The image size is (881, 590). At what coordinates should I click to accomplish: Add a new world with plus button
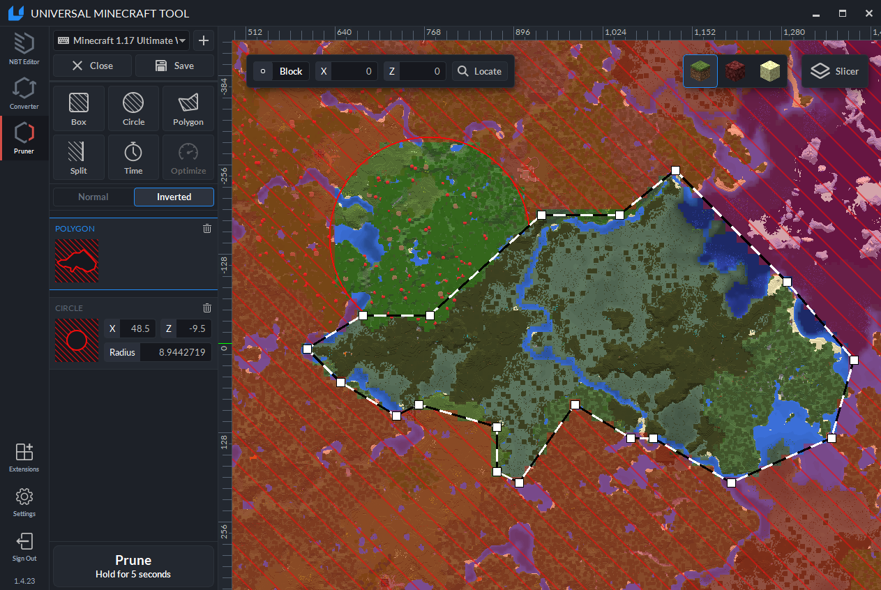(204, 40)
